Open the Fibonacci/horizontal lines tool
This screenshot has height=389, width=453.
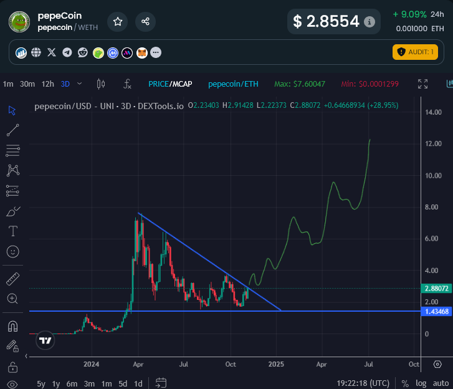point(12,151)
